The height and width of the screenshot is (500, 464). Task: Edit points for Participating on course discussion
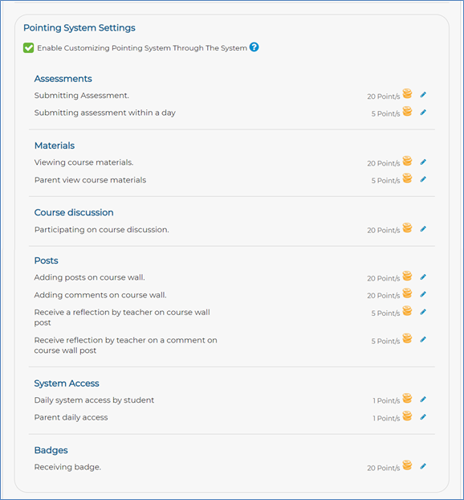pyautogui.click(x=423, y=229)
